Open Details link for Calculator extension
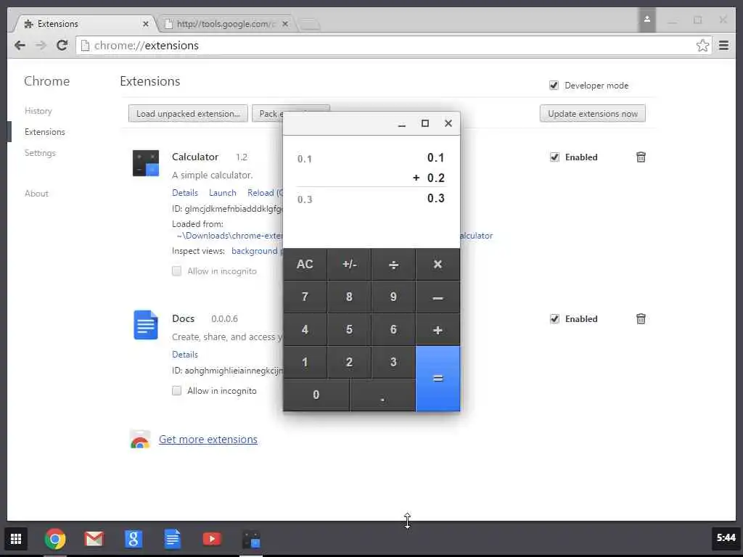 [x=185, y=193]
